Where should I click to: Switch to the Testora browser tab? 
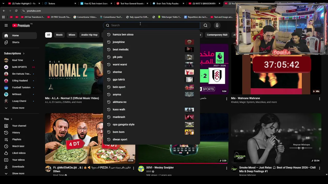pyautogui.click(x=60, y=4)
